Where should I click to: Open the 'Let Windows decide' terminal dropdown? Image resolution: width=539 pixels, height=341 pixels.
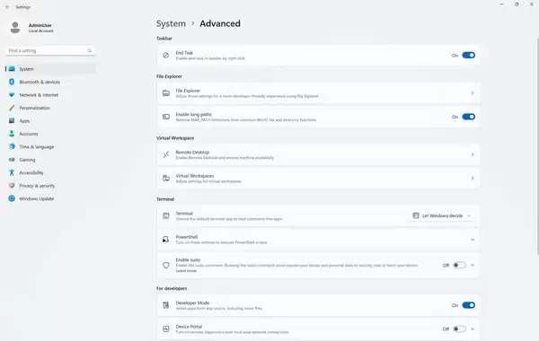[442, 215]
